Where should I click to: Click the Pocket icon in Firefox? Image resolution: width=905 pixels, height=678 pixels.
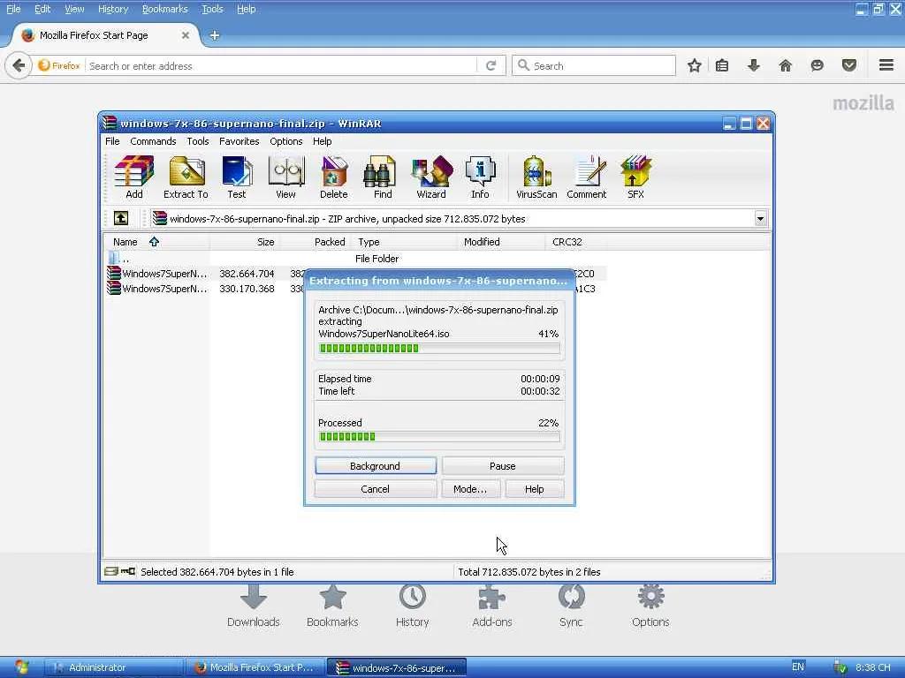[849, 65]
